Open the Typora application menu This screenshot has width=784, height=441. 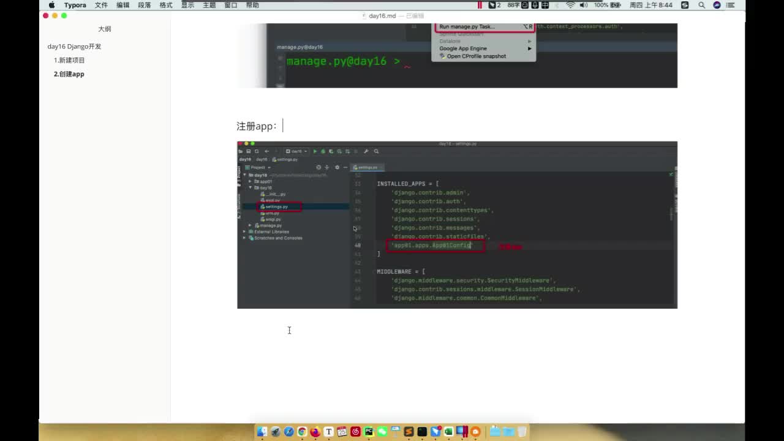click(75, 5)
